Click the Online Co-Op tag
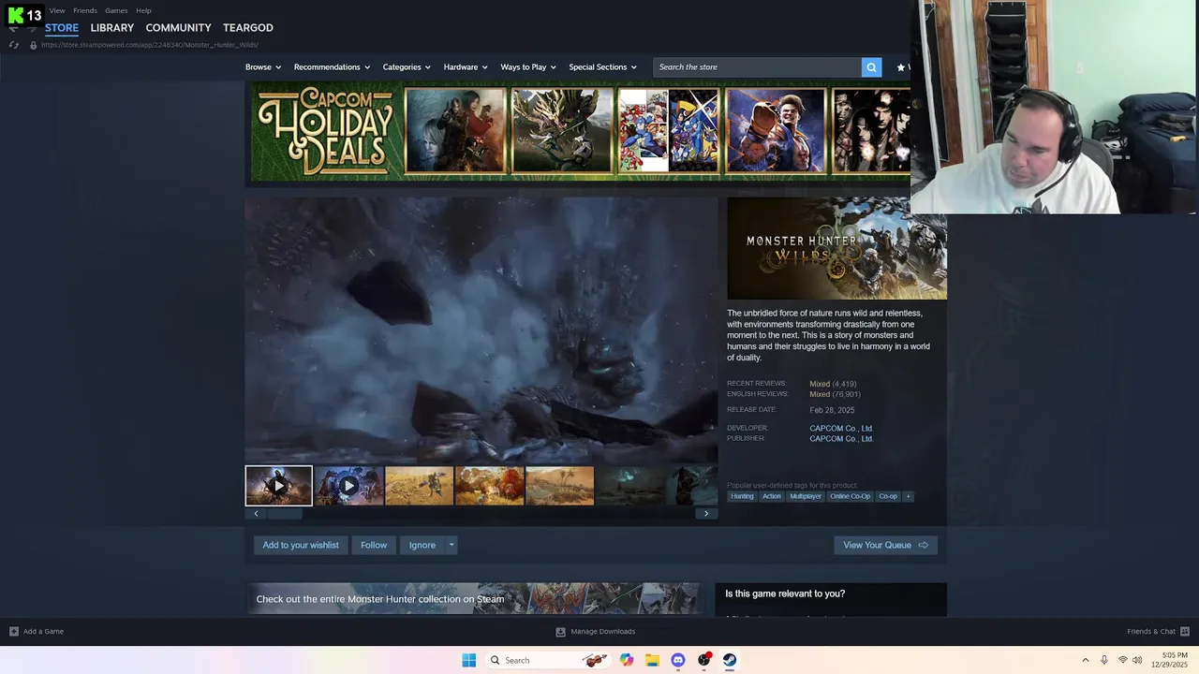This screenshot has height=674, width=1199. point(851,496)
